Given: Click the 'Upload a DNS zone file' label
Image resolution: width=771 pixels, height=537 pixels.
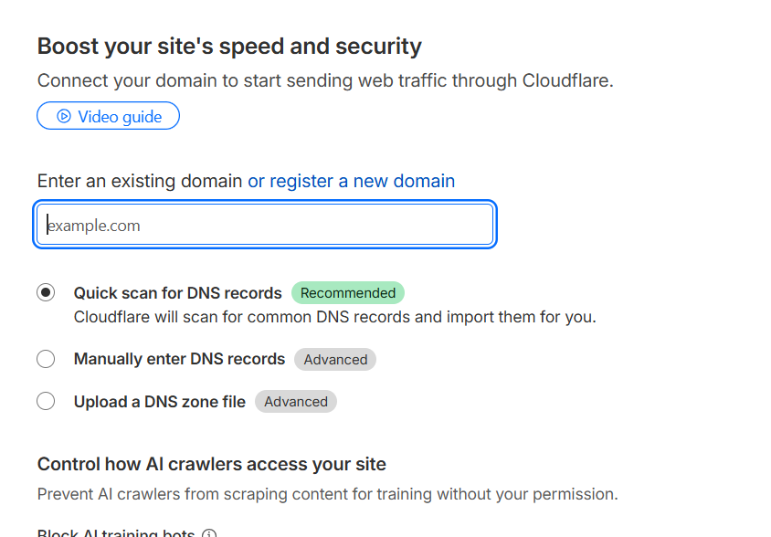Looking at the screenshot, I should tap(160, 401).
